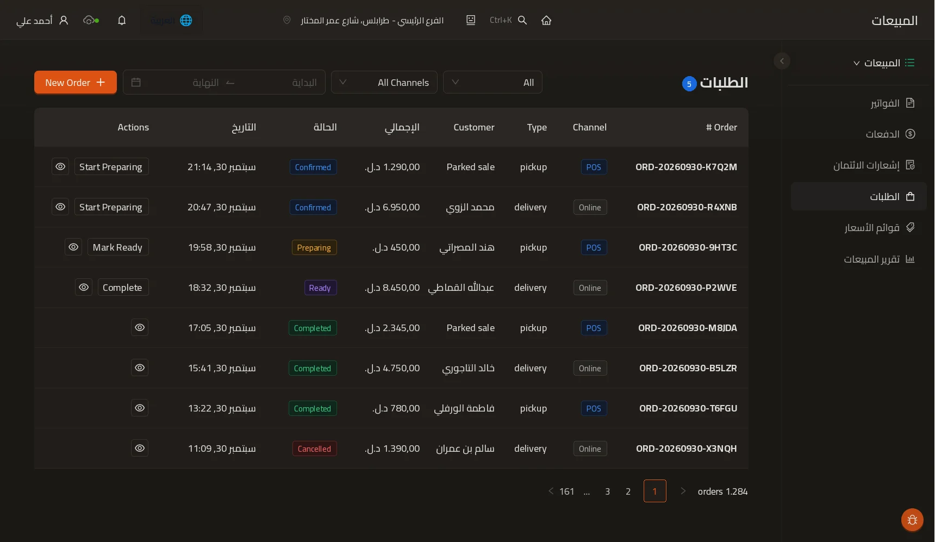This screenshot has width=935, height=542.
Task: Click the calculator icon in top bar
Action: click(x=471, y=20)
